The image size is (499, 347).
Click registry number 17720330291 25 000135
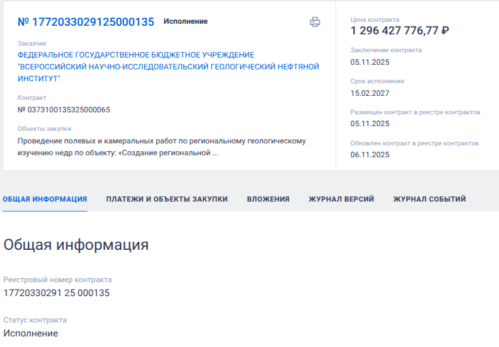pyautogui.click(x=57, y=293)
